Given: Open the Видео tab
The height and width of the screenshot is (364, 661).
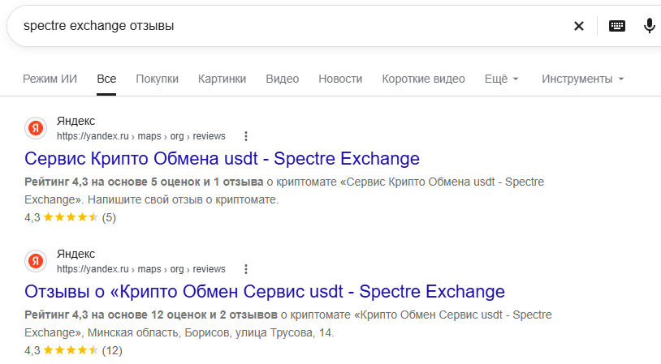Looking at the screenshot, I should 282,79.
